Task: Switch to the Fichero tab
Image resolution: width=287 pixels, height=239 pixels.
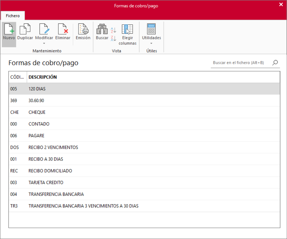Action: coord(13,16)
